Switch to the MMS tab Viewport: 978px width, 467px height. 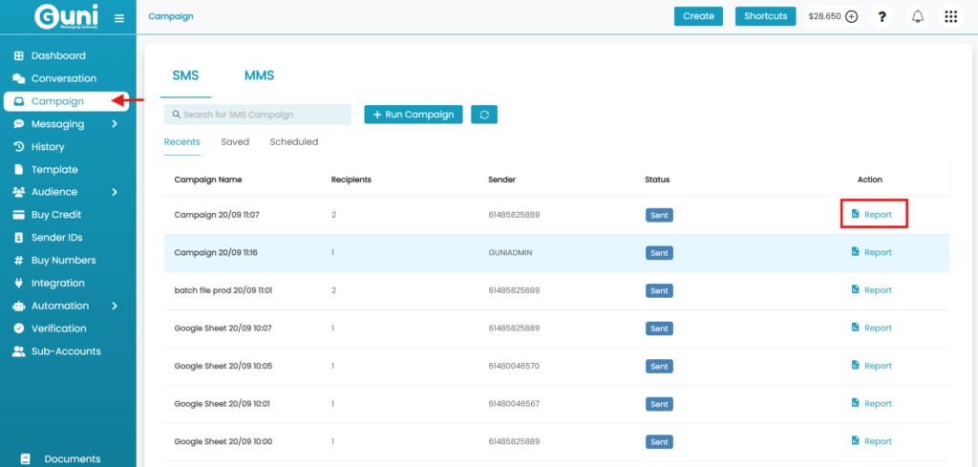[x=259, y=75]
